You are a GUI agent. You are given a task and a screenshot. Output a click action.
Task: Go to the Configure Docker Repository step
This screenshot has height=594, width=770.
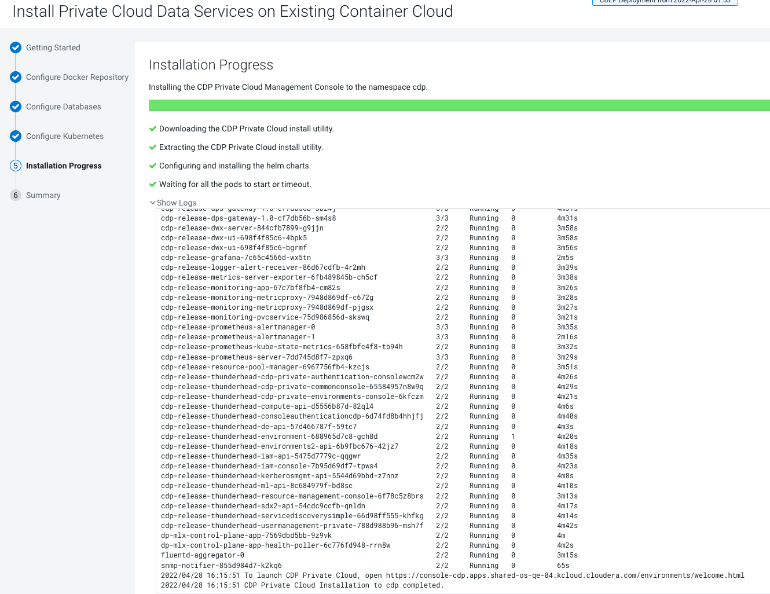(77, 77)
